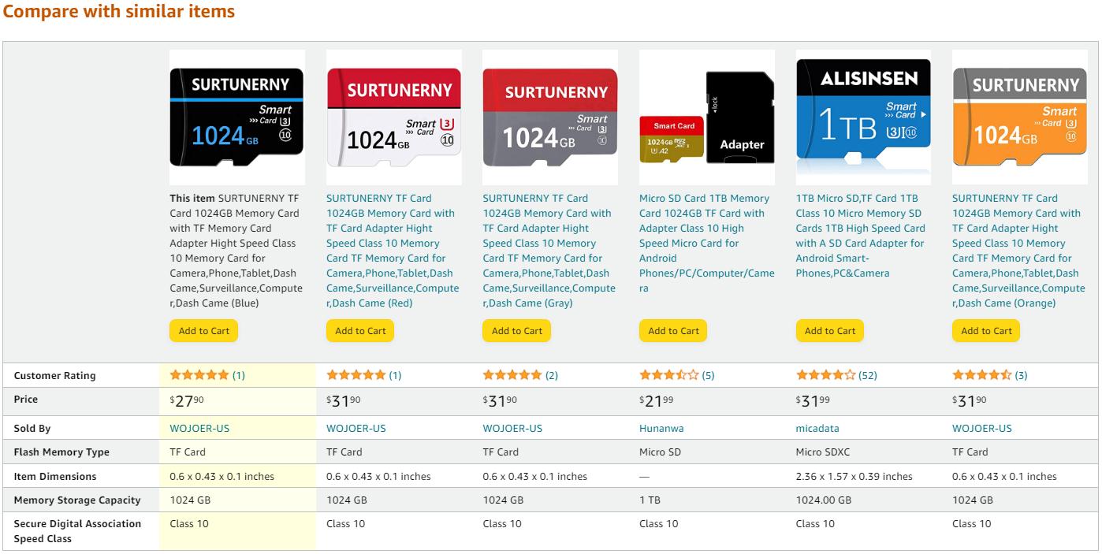Select the $31.99 price
The height and width of the screenshot is (554, 1102).
(813, 401)
